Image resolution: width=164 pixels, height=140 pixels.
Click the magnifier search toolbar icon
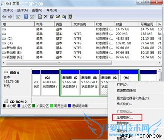64,16
